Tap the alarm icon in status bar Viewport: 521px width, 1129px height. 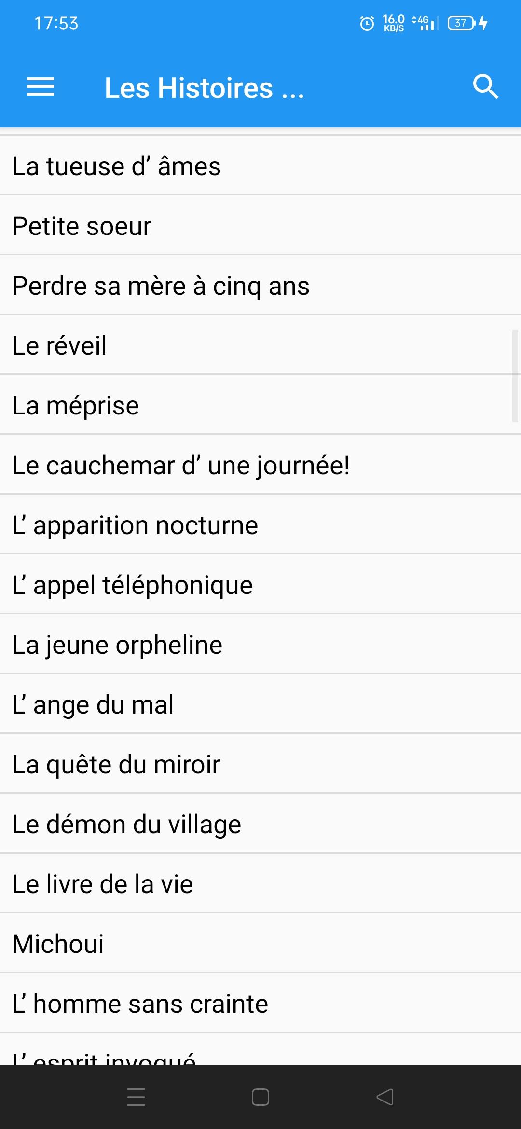coord(367,23)
